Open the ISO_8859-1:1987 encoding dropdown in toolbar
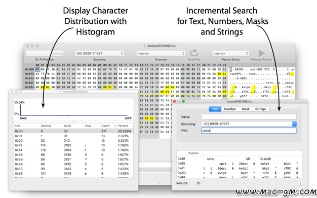Screen dimensions: 317x198 click(x=99, y=53)
